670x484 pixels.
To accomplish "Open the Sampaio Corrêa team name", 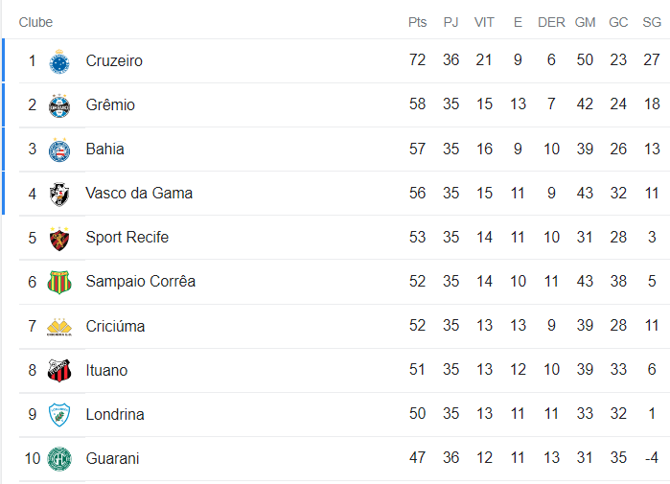I will pos(140,282).
